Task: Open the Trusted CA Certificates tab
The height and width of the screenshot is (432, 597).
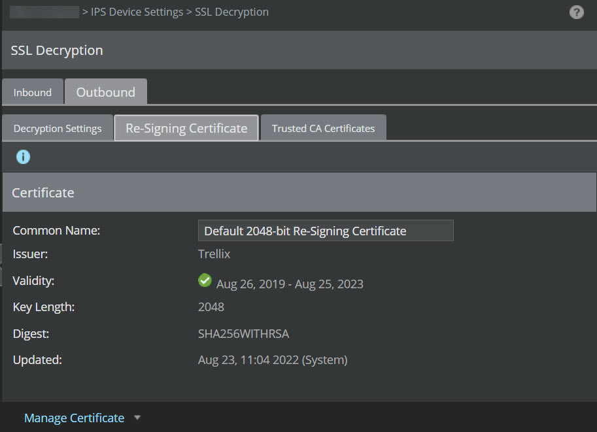Action: tap(323, 128)
